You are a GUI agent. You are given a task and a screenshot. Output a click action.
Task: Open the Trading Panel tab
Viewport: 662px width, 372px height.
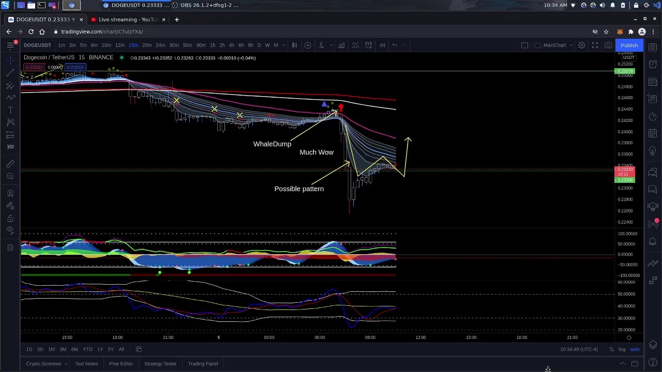203,364
